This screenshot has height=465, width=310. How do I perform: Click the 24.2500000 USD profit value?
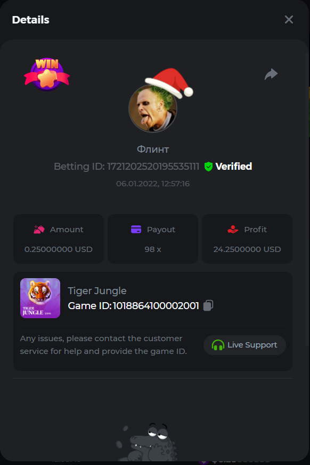(x=247, y=249)
